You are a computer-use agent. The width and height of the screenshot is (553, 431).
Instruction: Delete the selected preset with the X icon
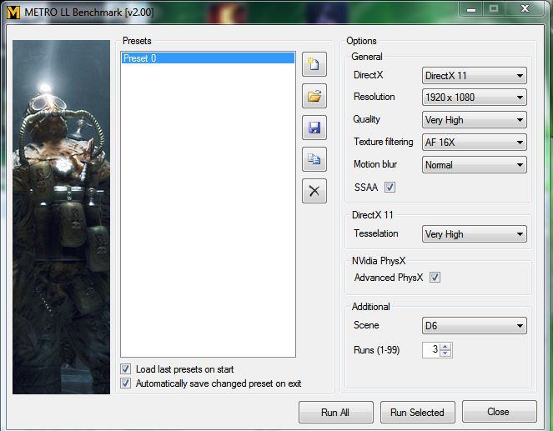point(314,191)
